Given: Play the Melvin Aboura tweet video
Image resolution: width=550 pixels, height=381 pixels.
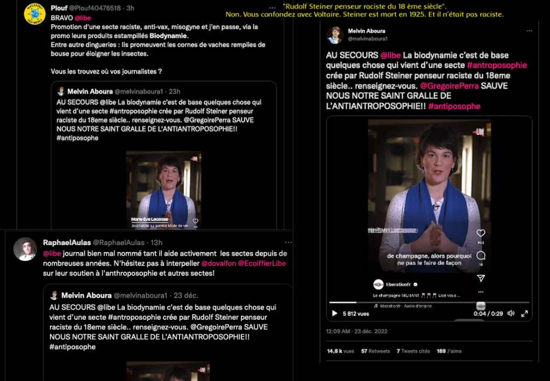Looking at the screenshot, I should (334, 313).
